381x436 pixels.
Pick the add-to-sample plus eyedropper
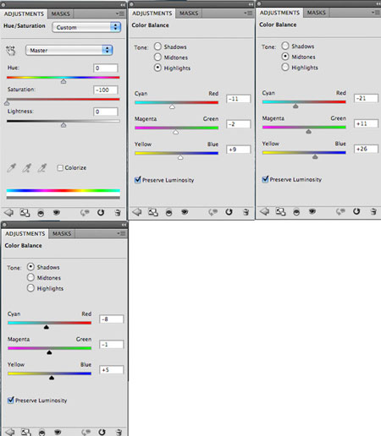click(x=27, y=168)
